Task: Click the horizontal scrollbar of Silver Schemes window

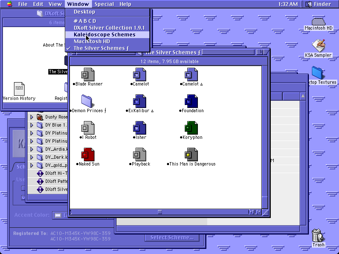Action: pyautogui.click(x=165, y=212)
